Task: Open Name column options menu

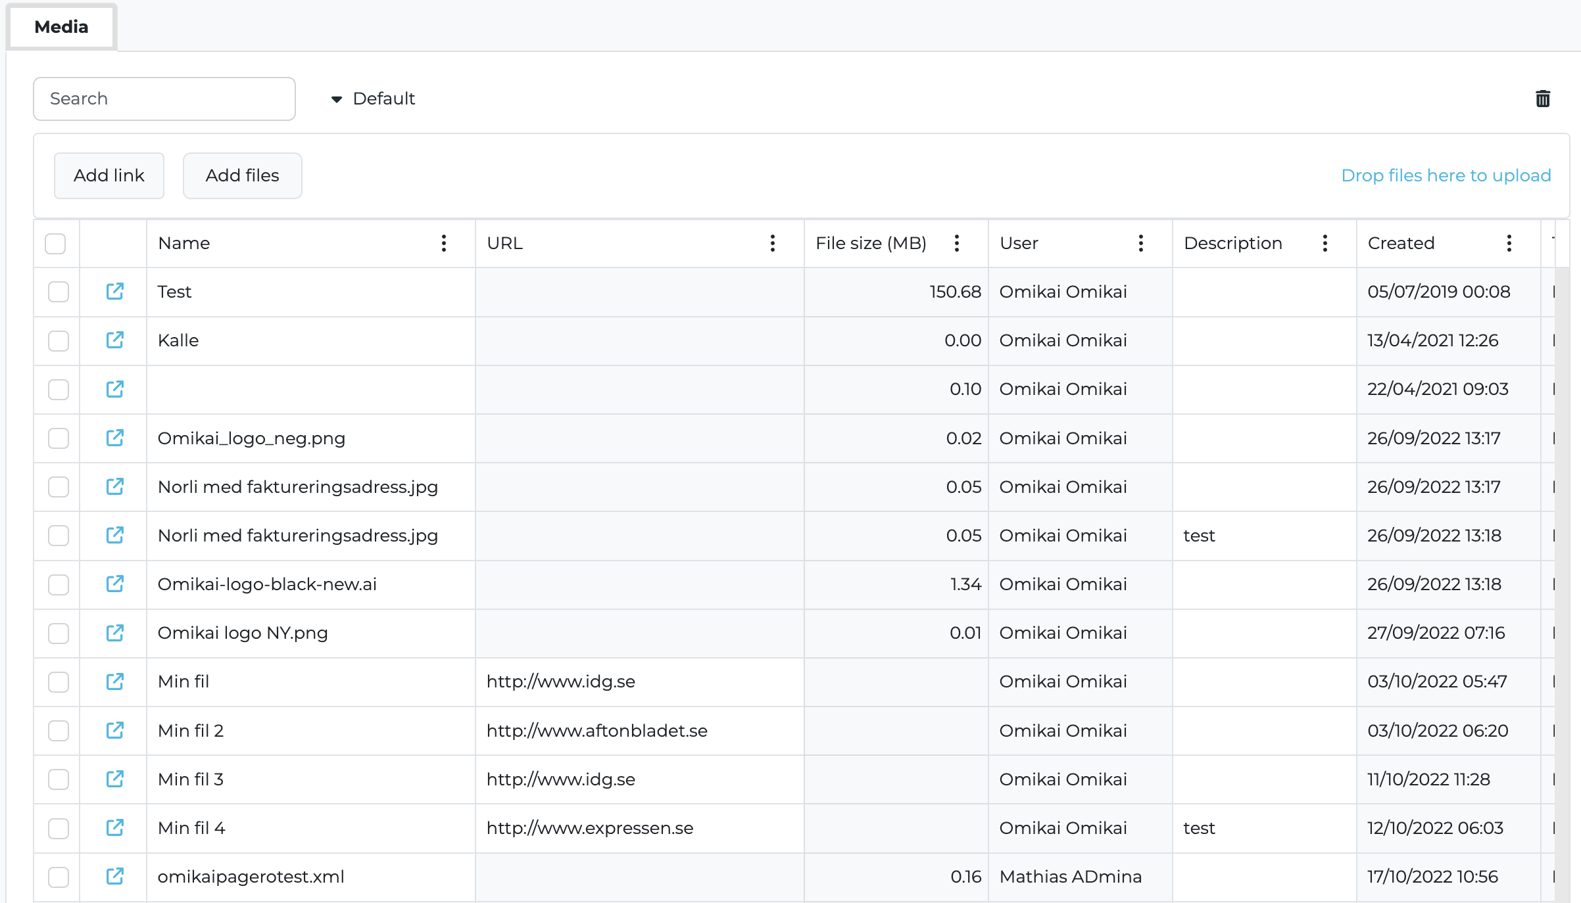Action: 444,243
